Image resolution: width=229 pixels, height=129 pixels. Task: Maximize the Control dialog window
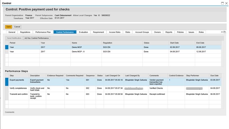pyautogui.click(x=222, y=3)
